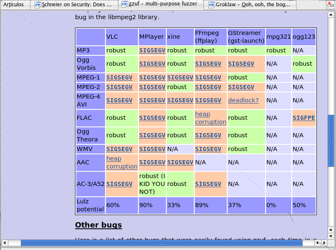Click the zzuf tab favicon
336x250 pixels.
125,4
